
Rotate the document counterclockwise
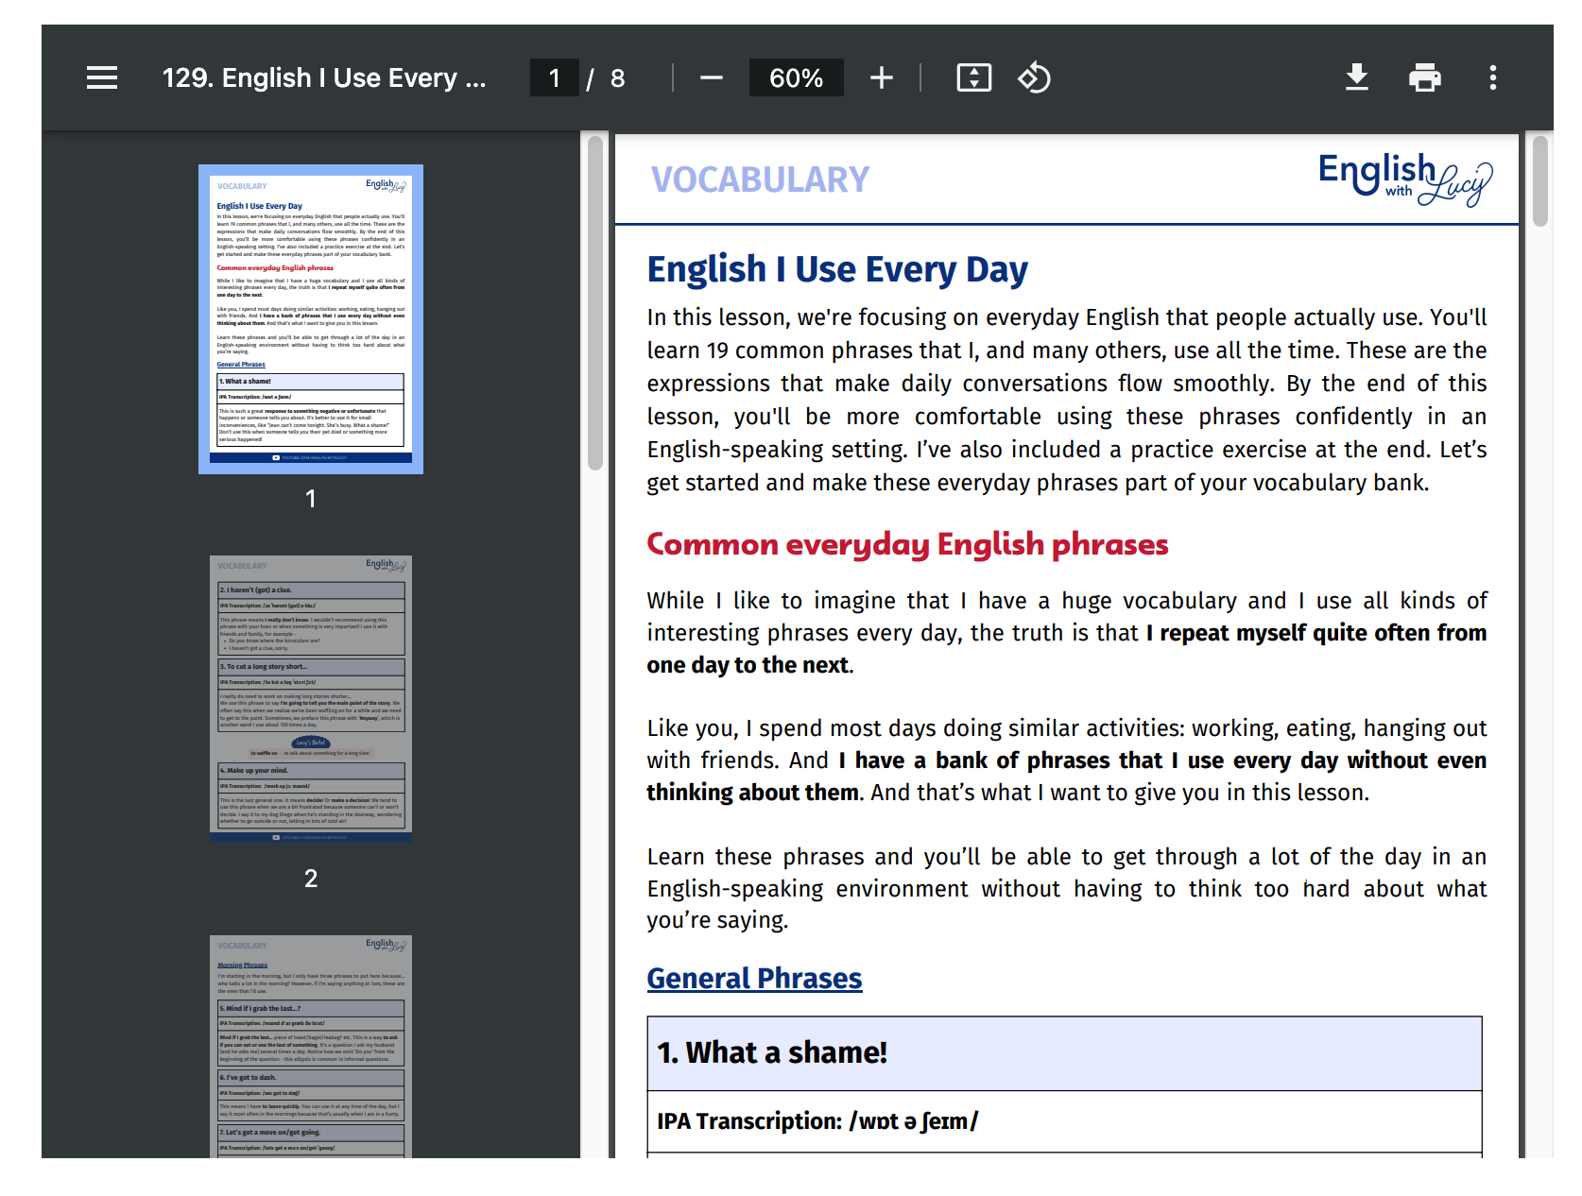click(x=1034, y=77)
